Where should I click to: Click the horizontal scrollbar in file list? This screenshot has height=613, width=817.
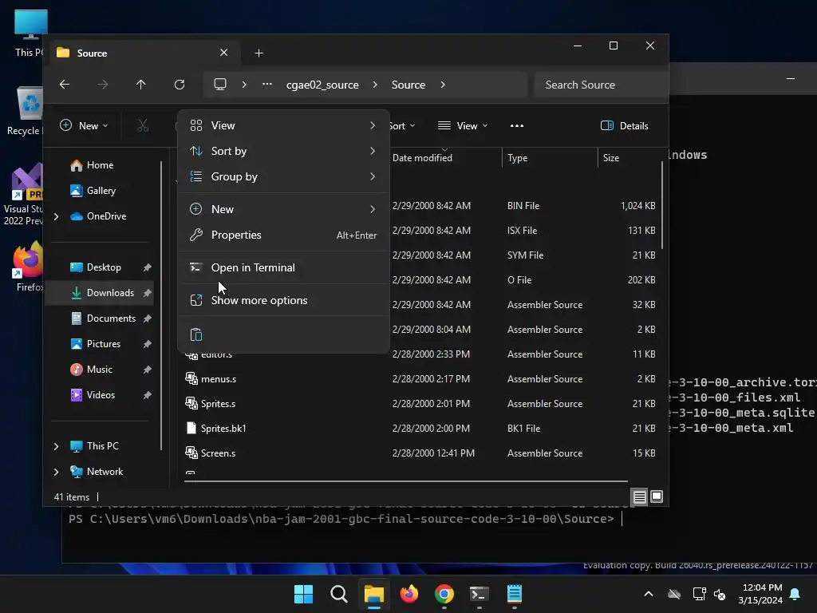[406, 481]
